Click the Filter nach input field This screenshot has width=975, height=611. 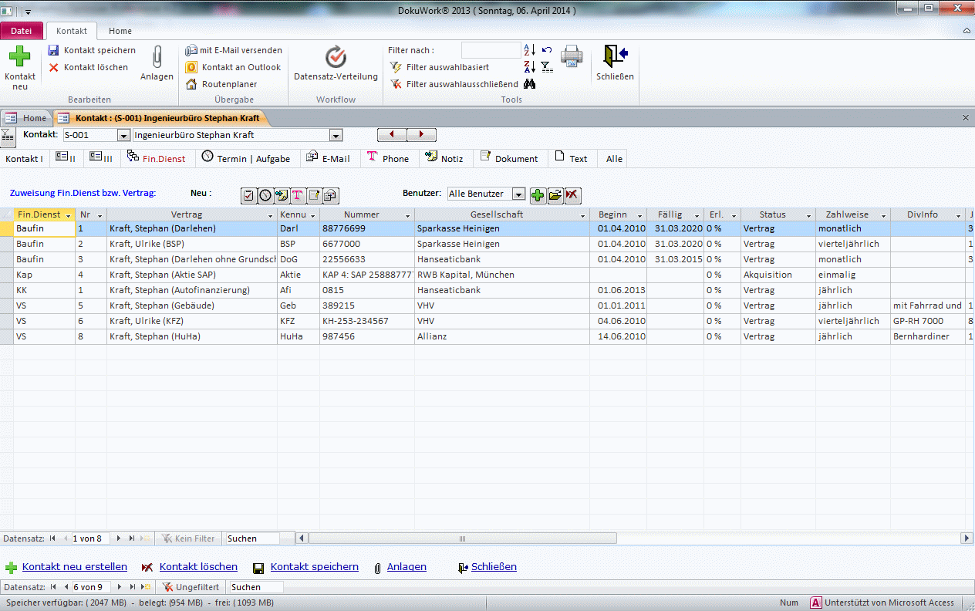(491, 50)
